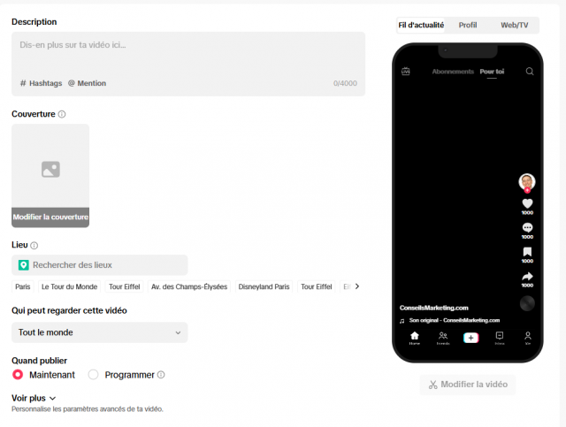Click the Rechercher des lieux field

click(100, 265)
